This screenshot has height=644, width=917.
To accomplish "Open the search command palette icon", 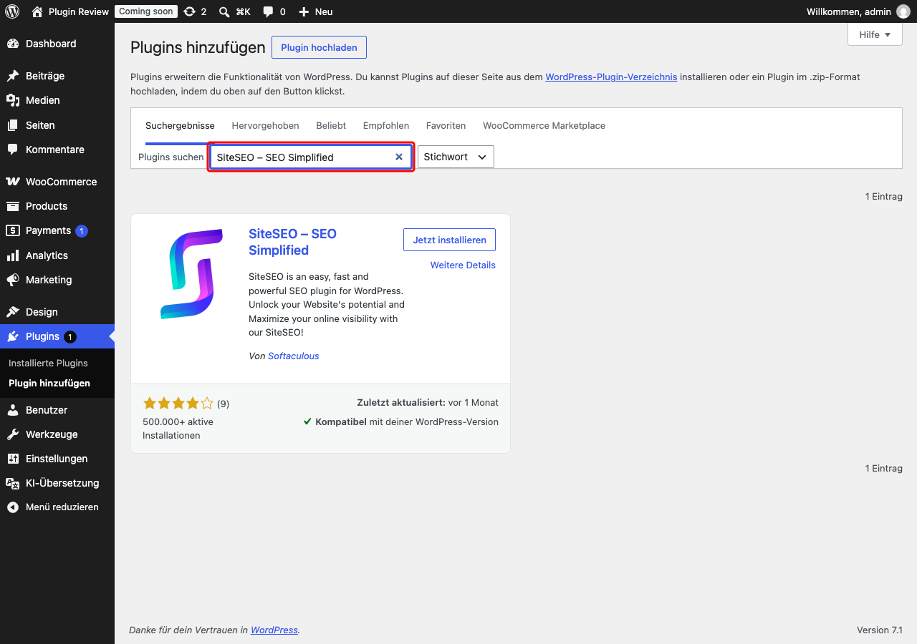I will (224, 11).
